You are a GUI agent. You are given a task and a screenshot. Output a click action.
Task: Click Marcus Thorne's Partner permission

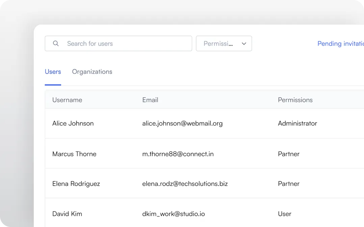(289, 154)
